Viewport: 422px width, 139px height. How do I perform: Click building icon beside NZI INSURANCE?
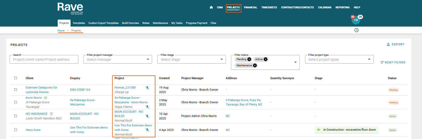51,114
